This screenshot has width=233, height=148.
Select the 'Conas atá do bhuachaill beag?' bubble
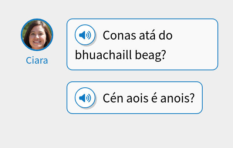[142, 44]
